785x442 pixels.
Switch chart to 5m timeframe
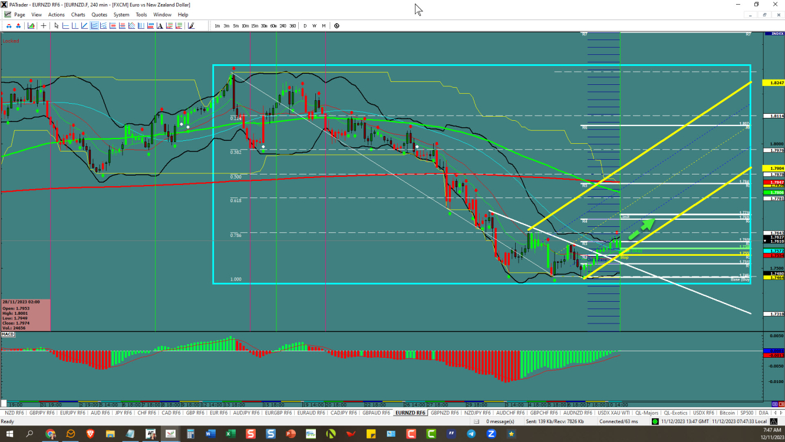(236, 26)
